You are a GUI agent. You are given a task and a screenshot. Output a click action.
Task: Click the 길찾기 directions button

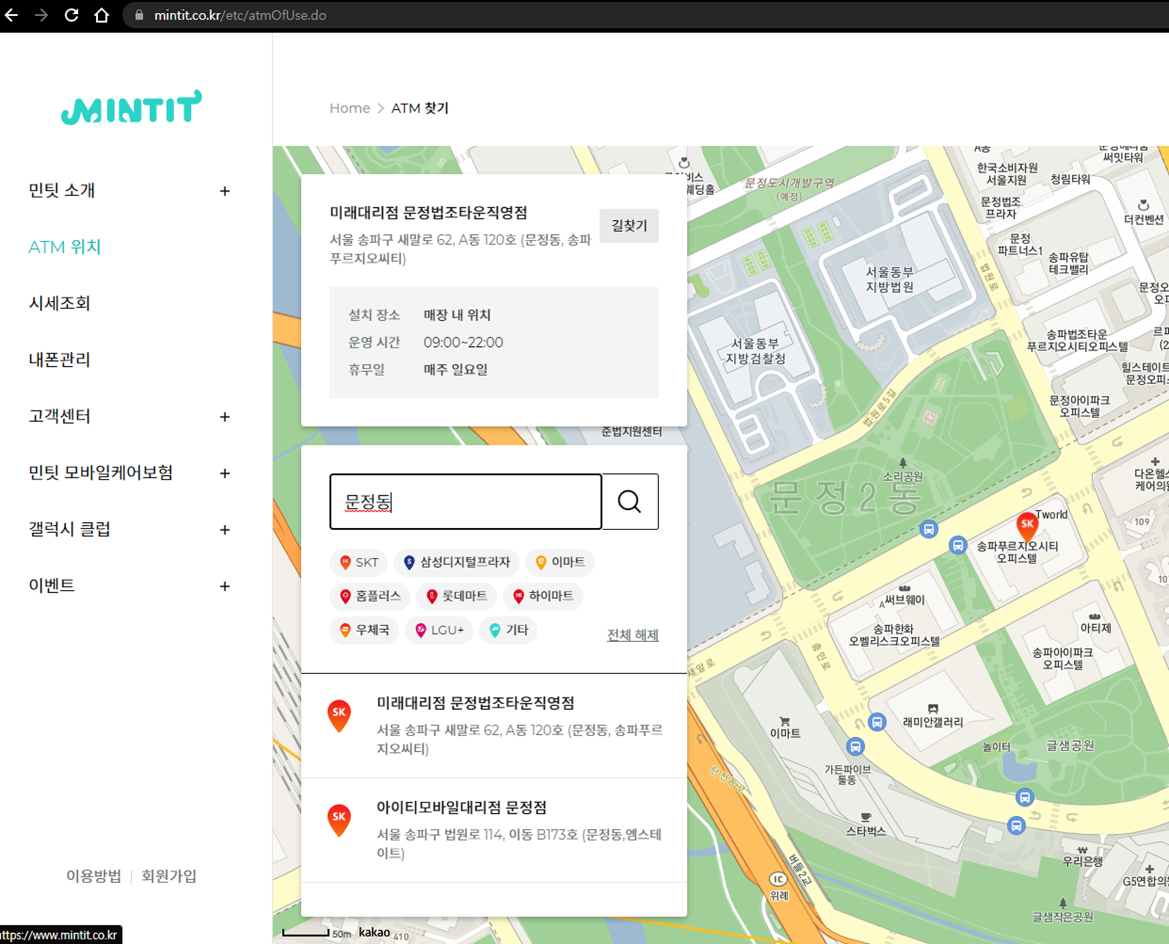(628, 226)
